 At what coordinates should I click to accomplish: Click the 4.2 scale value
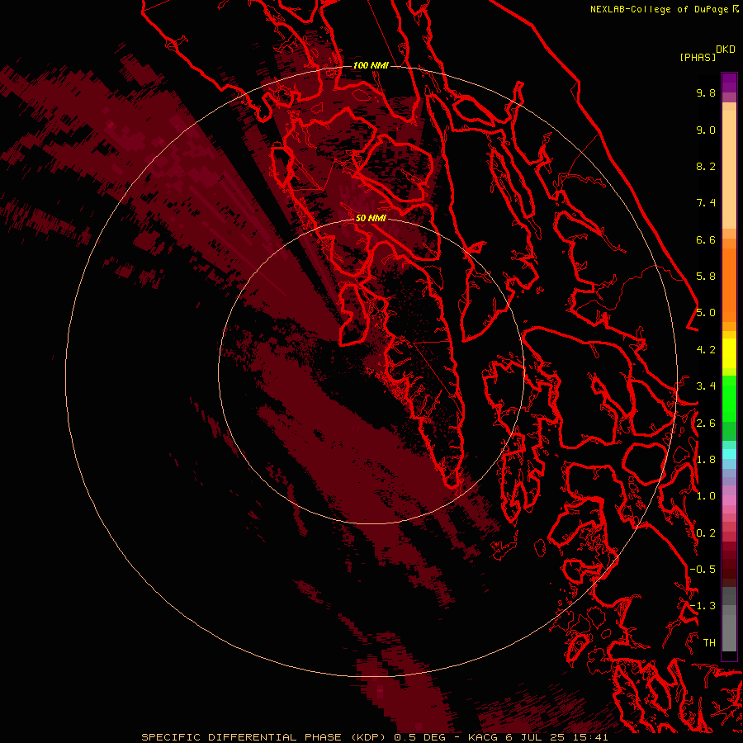tap(706, 350)
